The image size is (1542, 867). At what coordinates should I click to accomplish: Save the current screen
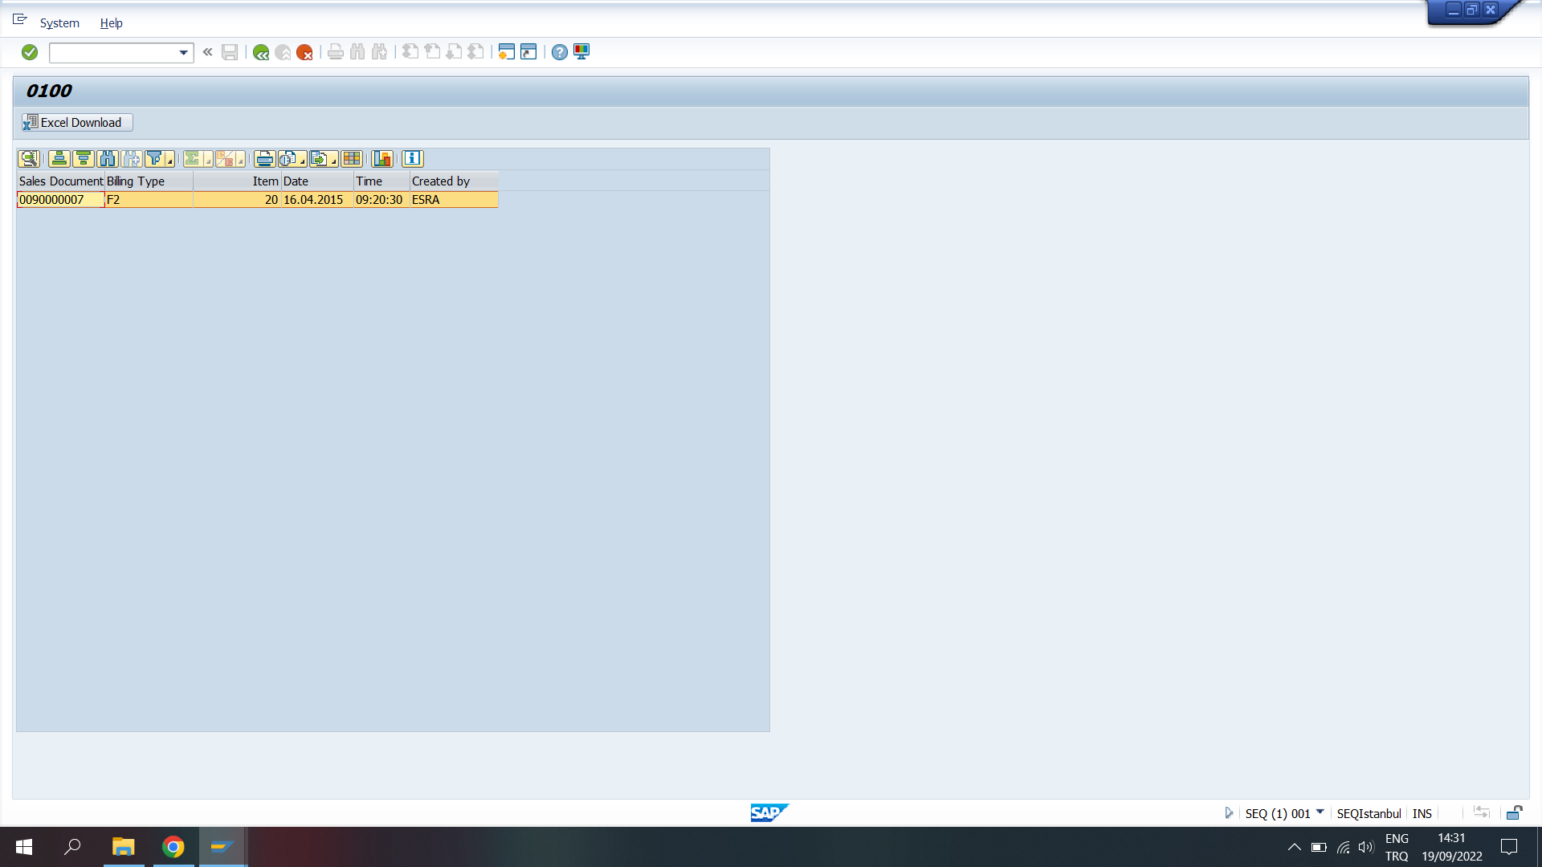pyautogui.click(x=230, y=52)
